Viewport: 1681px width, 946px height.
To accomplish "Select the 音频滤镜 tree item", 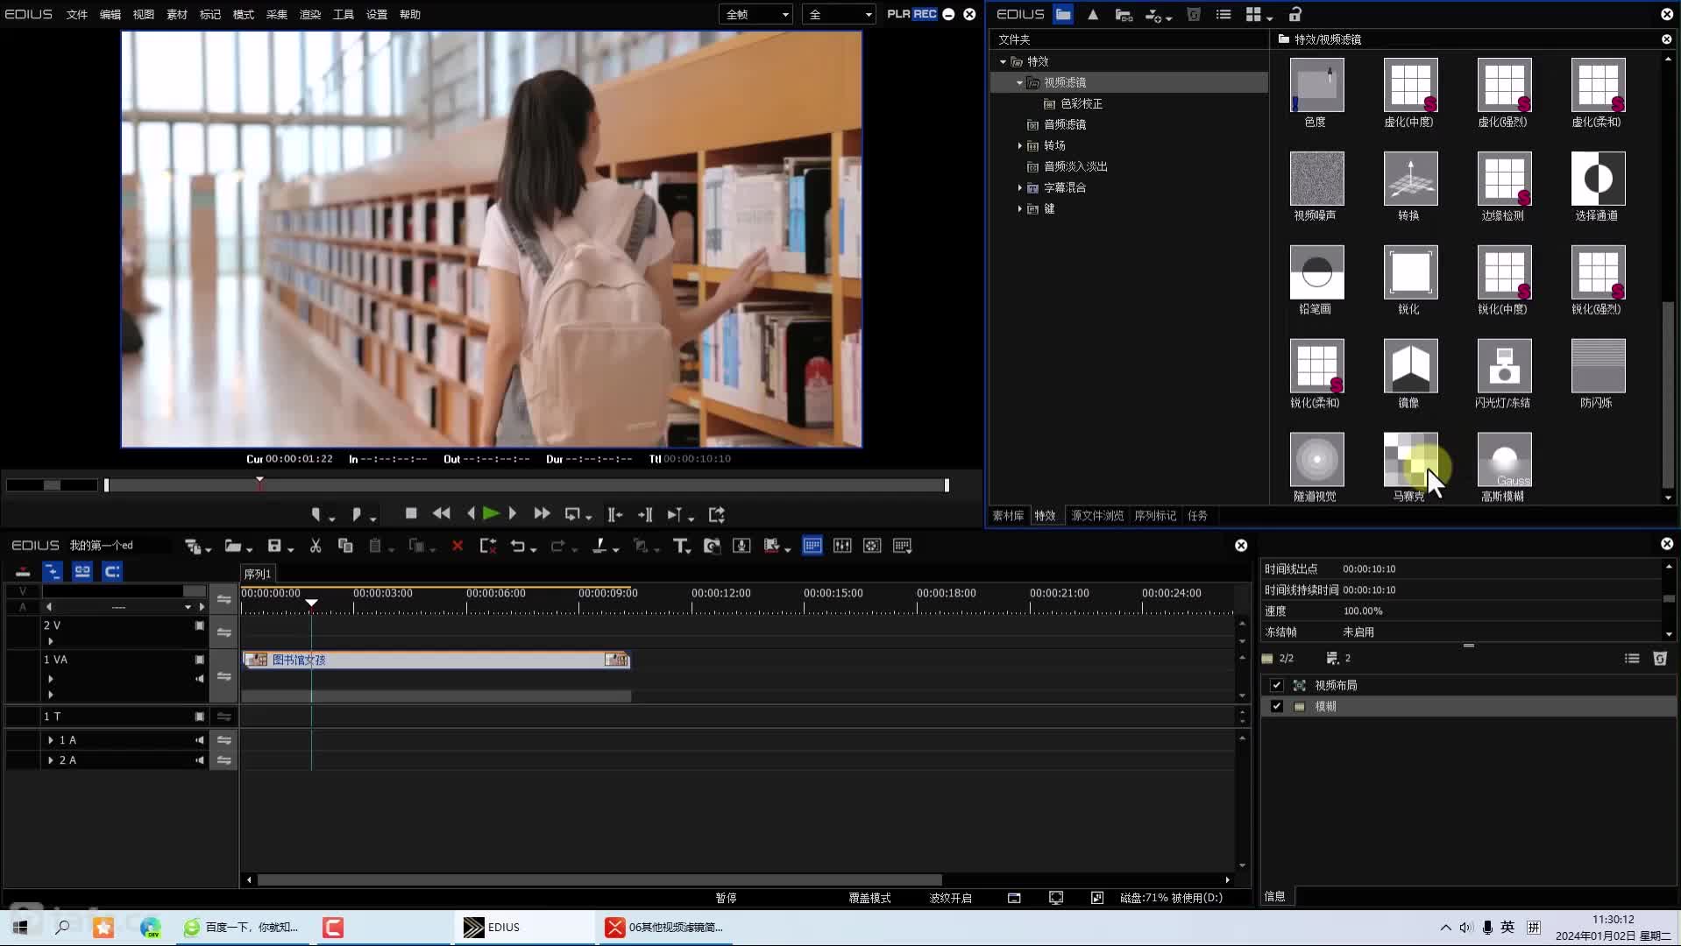I will [x=1065, y=124].
